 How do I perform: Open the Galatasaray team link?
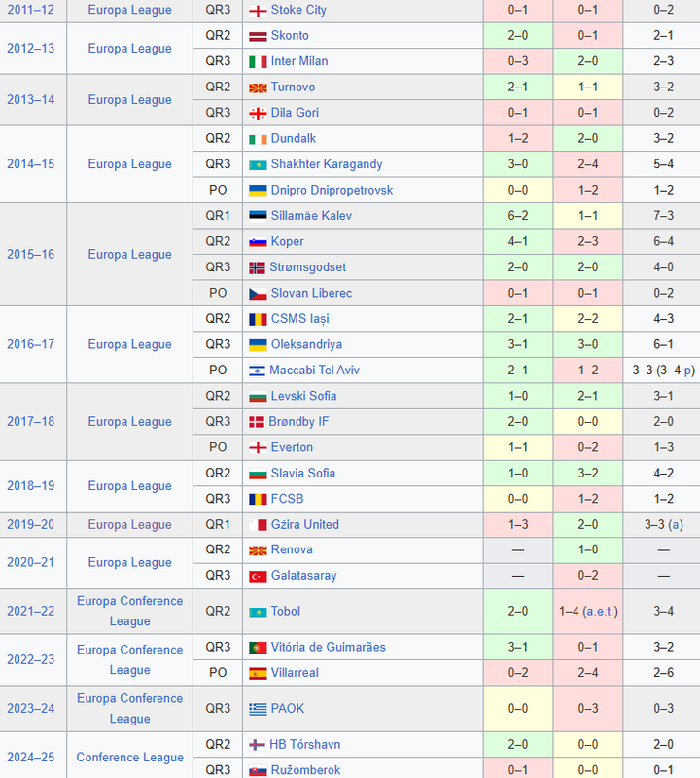point(303,576)
